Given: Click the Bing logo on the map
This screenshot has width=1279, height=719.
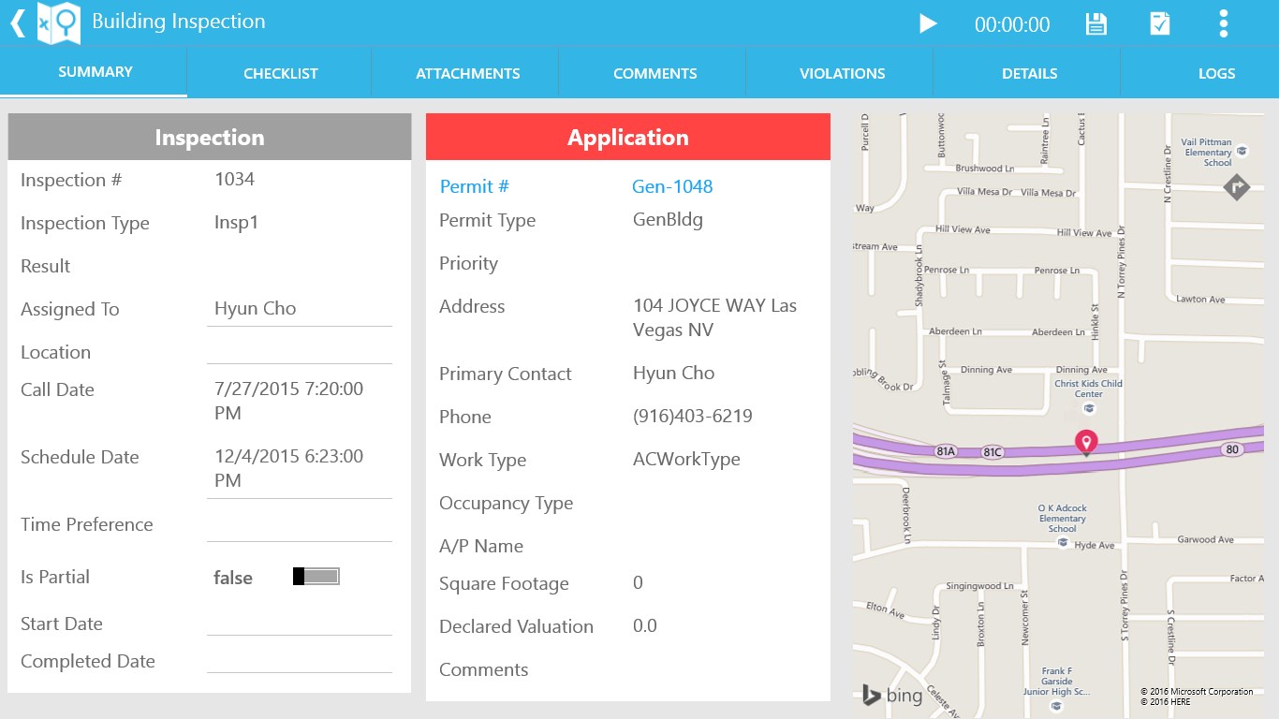Looking at the screenshot, I should point(889,695).
